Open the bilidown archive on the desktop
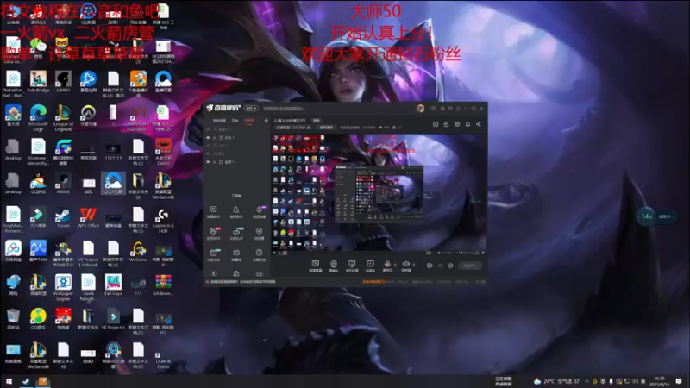 pos(163,284)
